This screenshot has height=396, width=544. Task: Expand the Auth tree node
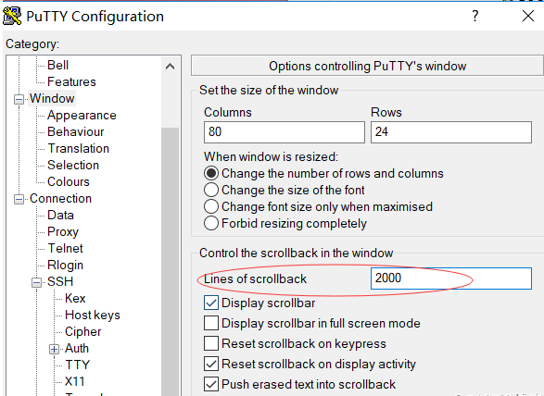(54, 349)
